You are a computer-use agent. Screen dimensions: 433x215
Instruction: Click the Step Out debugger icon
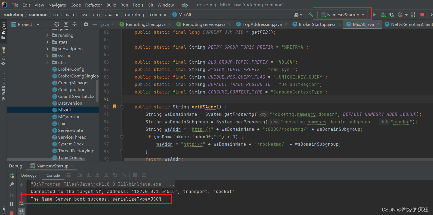(106, 175)
